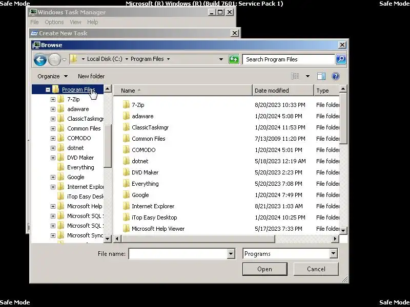Select ClassicTaskmgr folder icon in file list
This screenshot has width=410, height=307.
(x=126, y=127)
